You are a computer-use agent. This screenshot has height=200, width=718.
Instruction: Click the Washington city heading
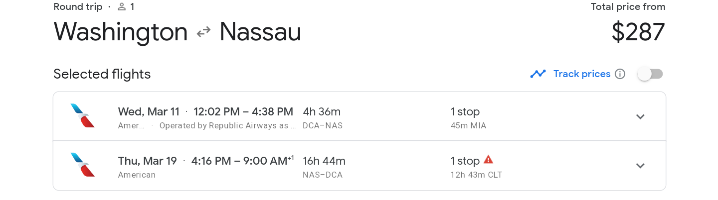[121, 32]
